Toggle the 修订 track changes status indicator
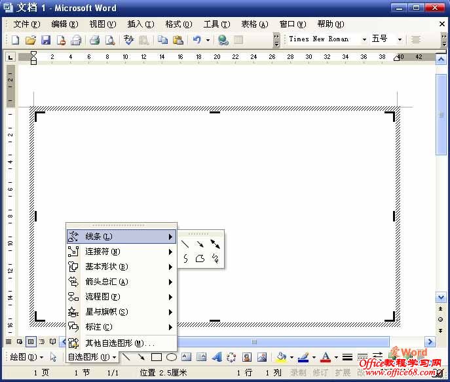The height and width of the screenshot is (382, 450). coord(320,373)
